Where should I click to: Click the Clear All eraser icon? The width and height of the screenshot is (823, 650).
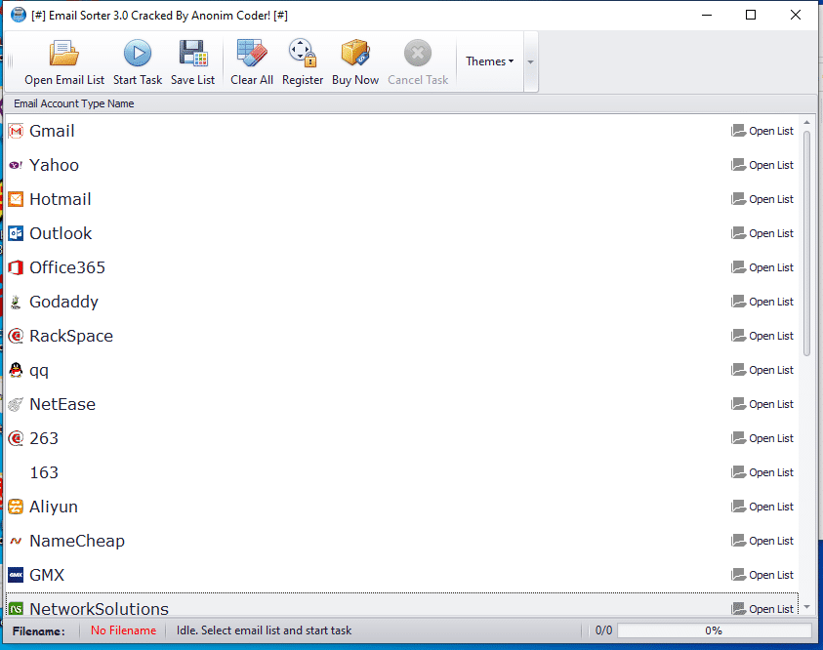[x=252, y=53]
